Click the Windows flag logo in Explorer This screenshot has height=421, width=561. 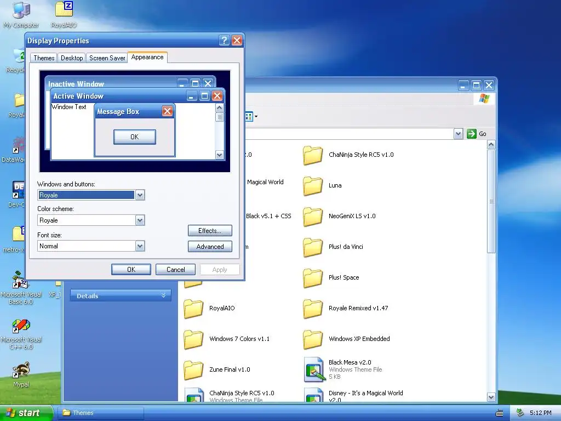[484, 99]
